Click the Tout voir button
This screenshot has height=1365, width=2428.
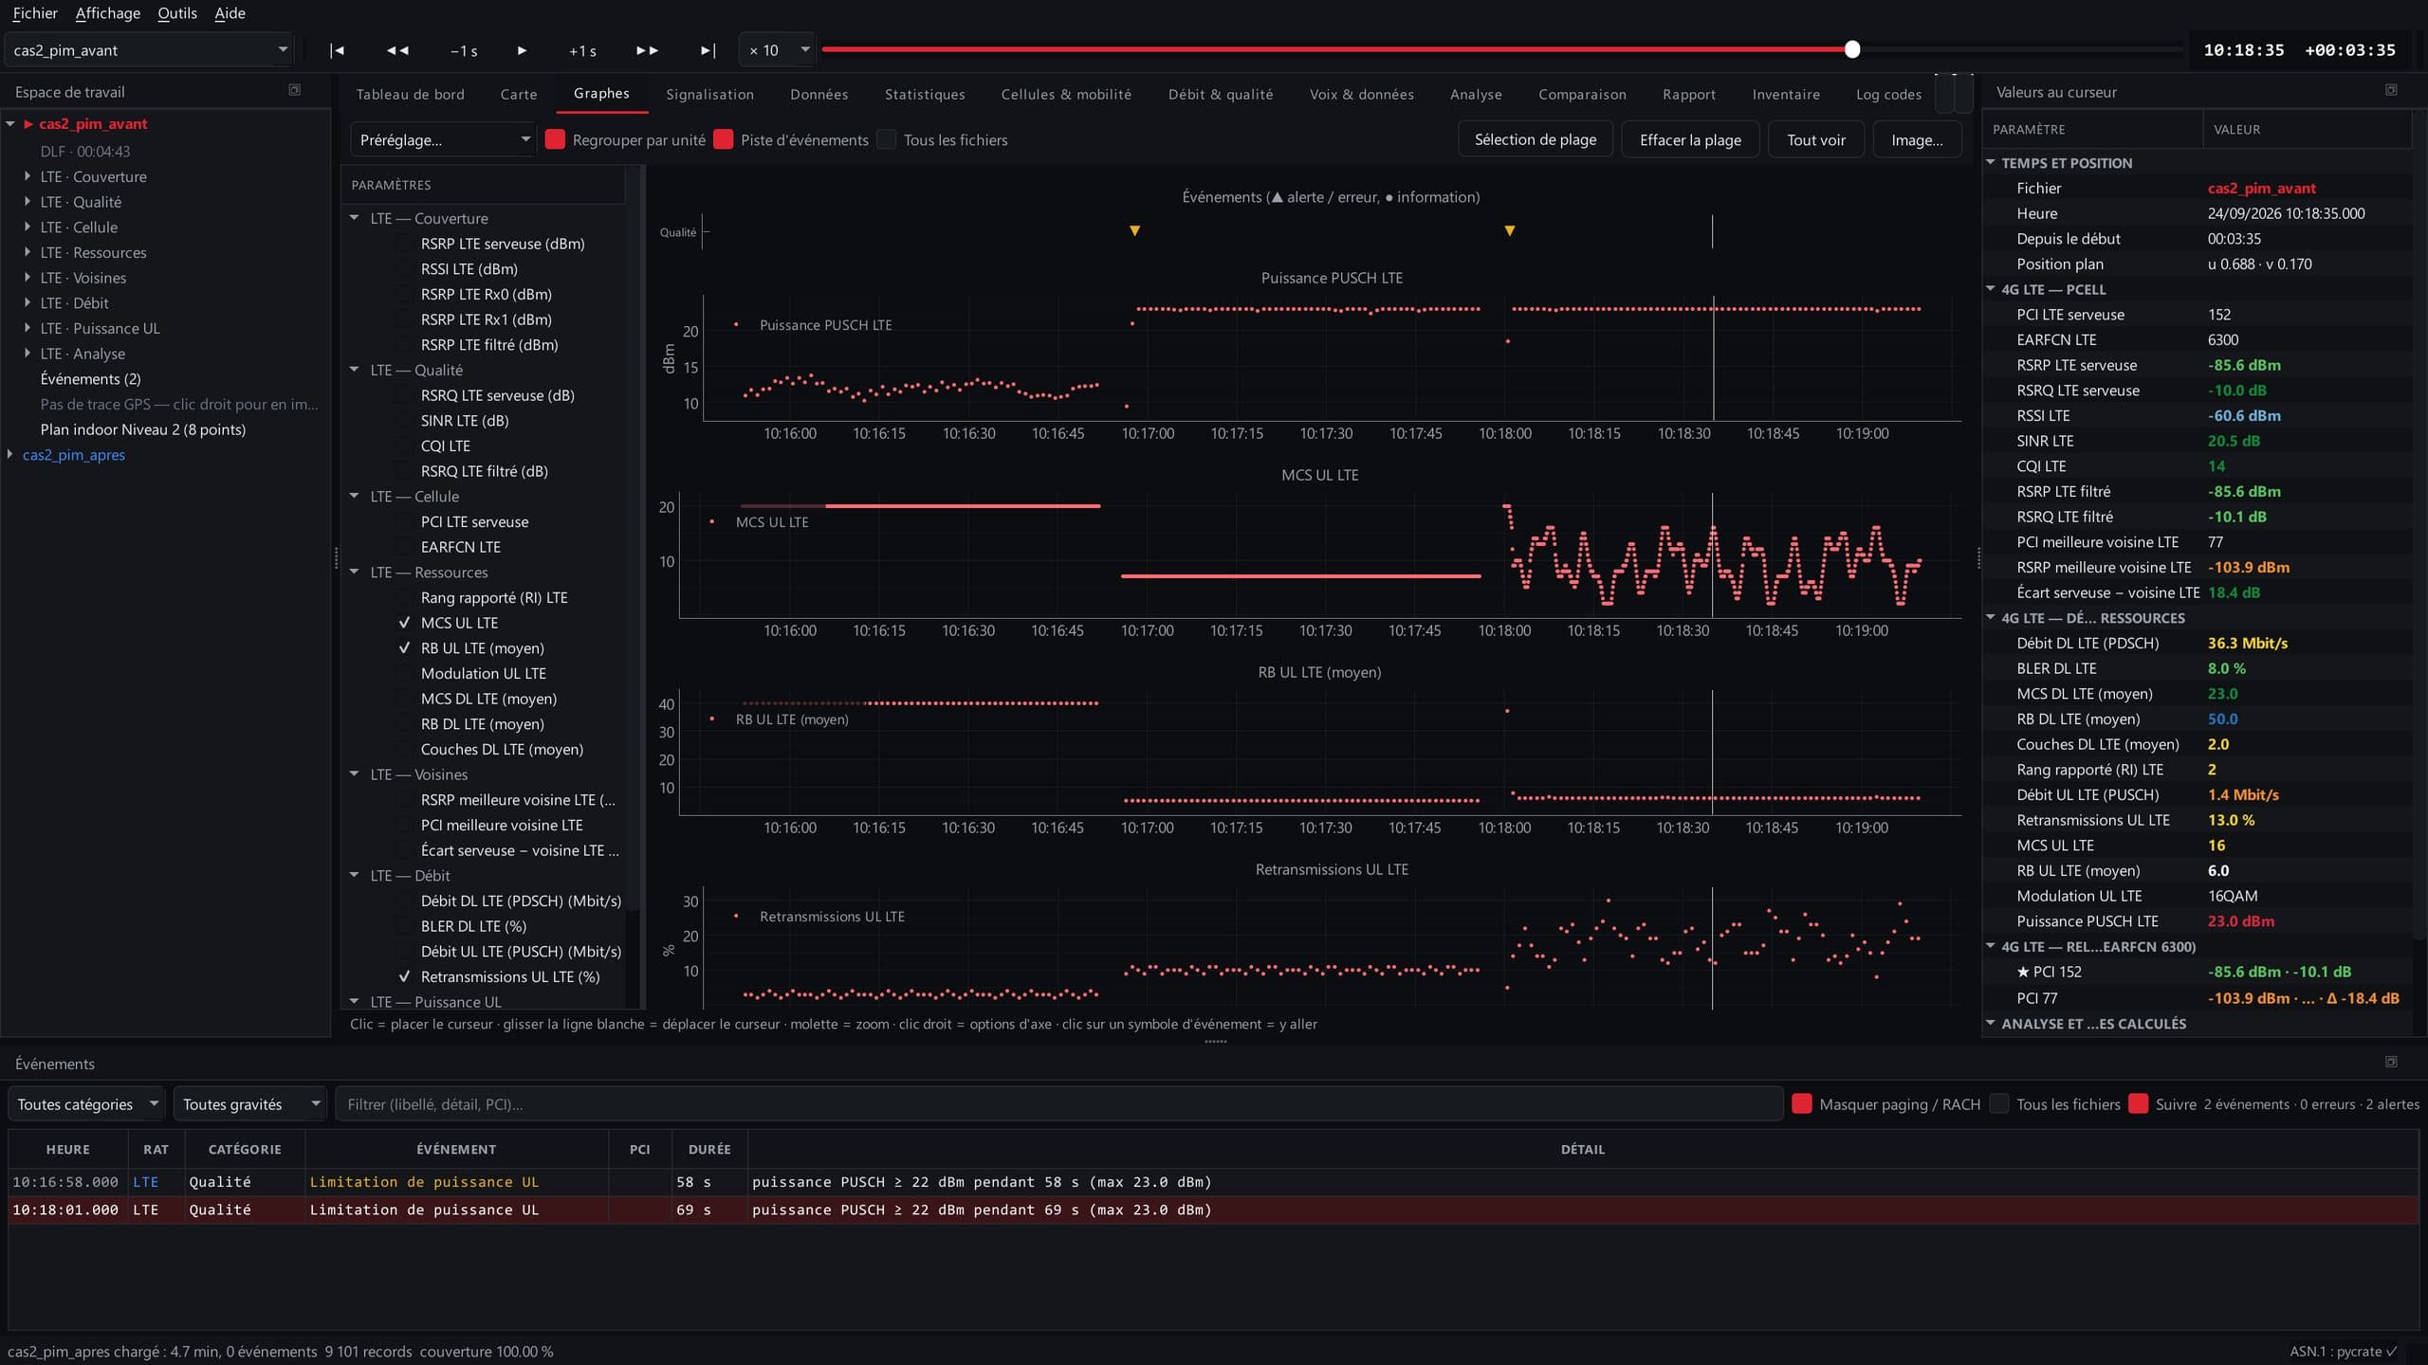click(x=1816, y=139)
